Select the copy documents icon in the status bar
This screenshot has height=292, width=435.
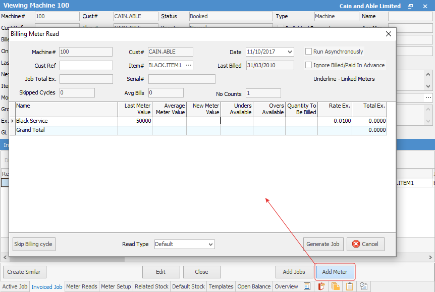pos(336,286)
